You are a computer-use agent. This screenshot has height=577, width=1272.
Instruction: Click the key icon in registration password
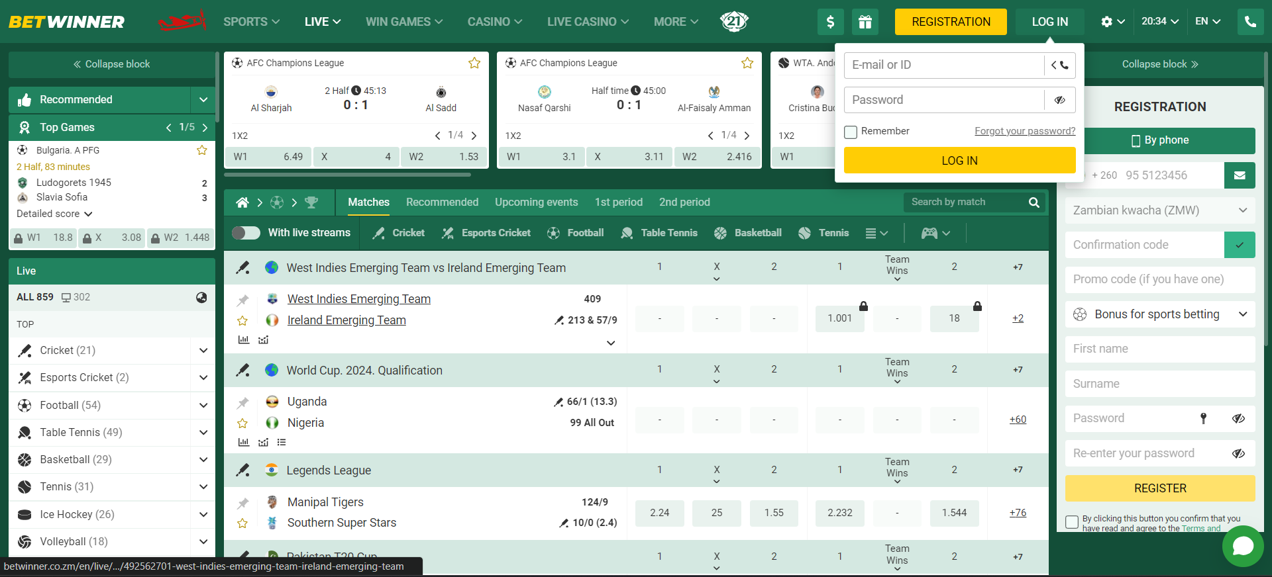pyautogui.click(x=1204, y=418)
